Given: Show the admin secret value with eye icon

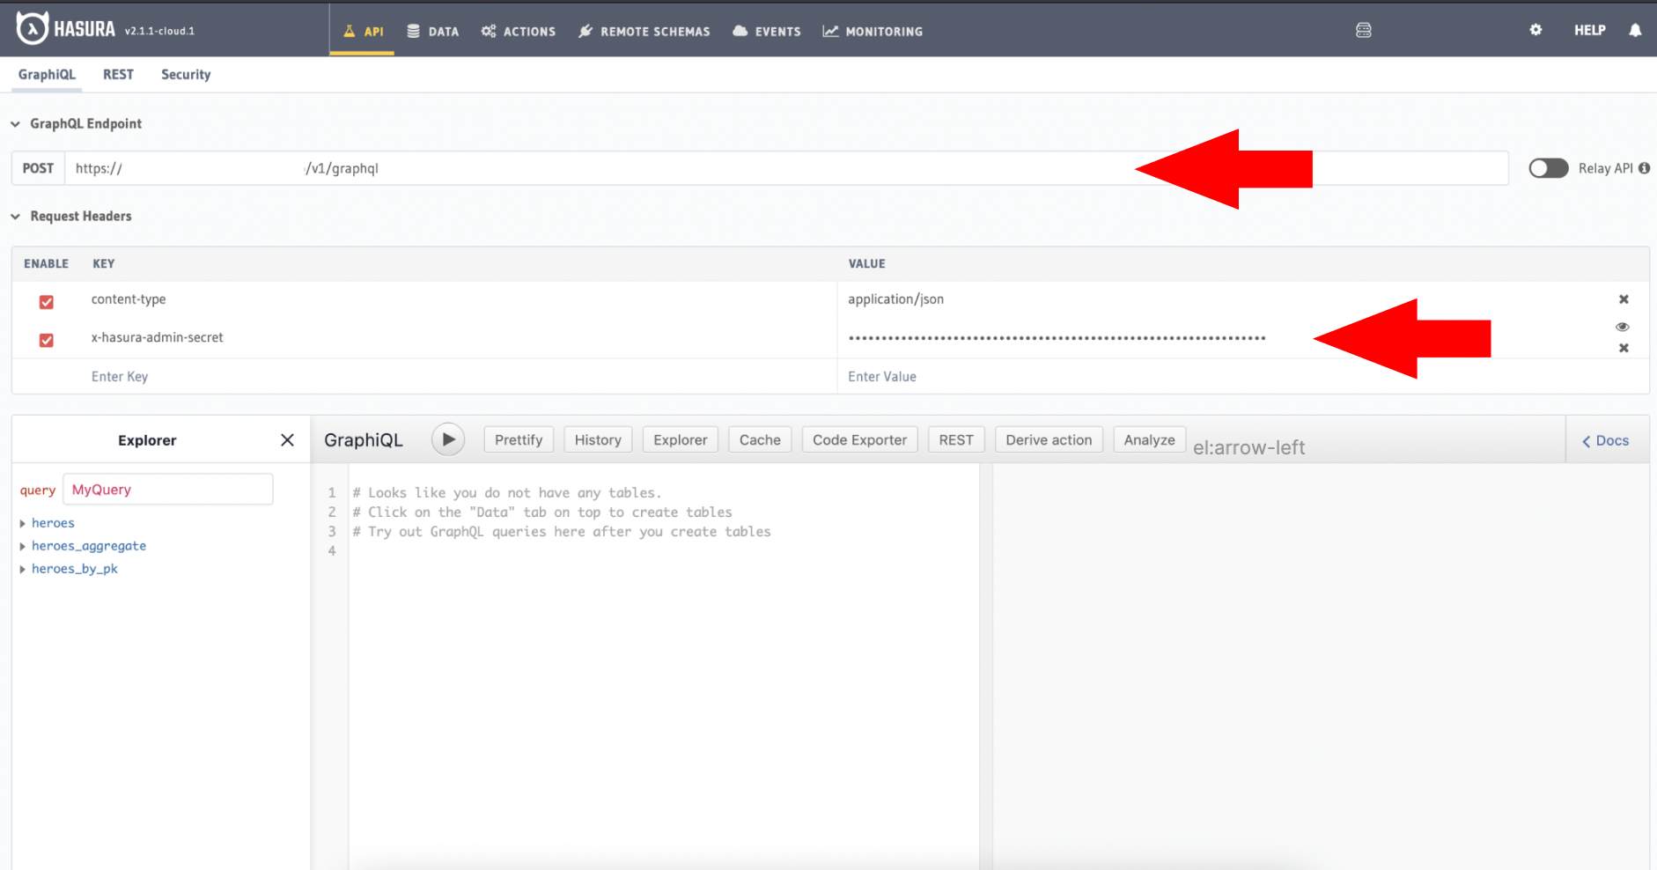Looking at the screenshot, I should pyautogui.click(x=1623, y=327).
